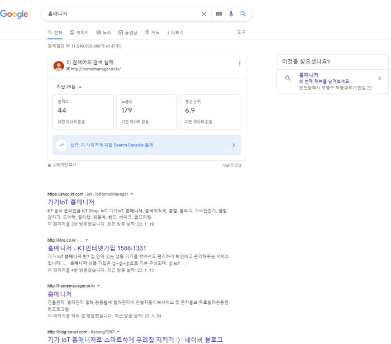The height and width of the screenshot is (344, 391).
Task: Click the 노출수 179 stat card
Action: (146, 112)
